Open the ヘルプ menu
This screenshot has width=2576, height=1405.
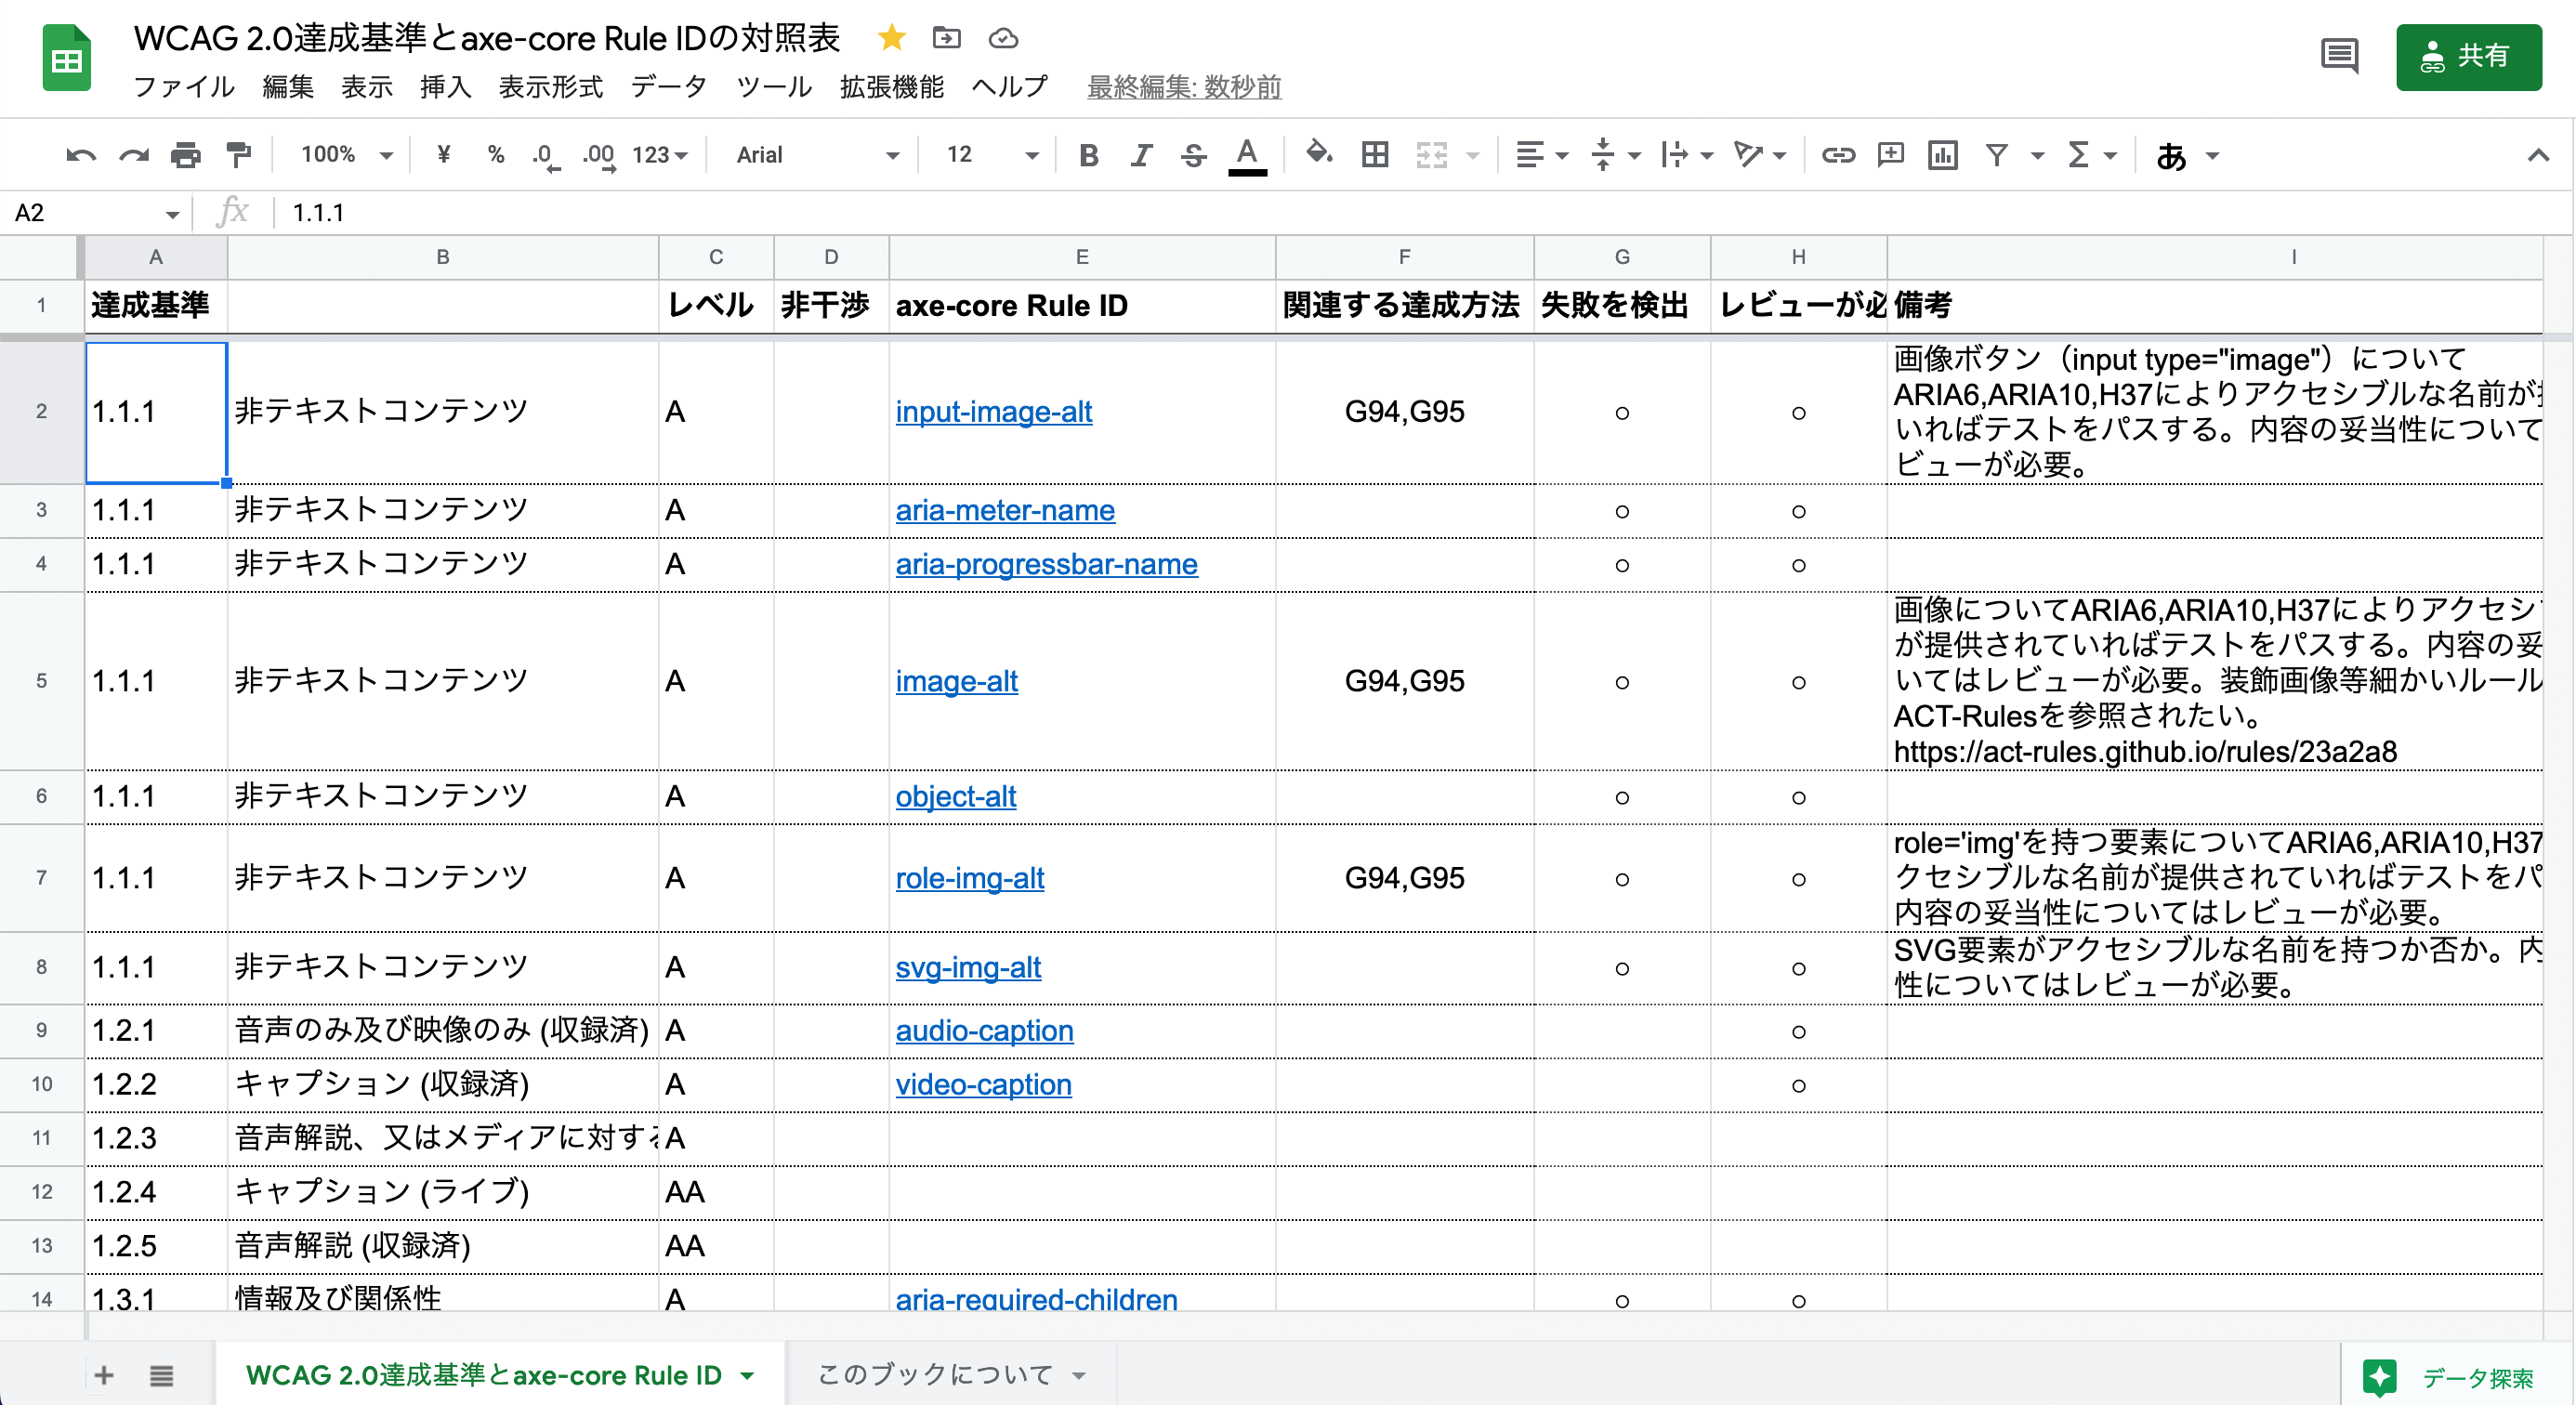pos(1010,87)
